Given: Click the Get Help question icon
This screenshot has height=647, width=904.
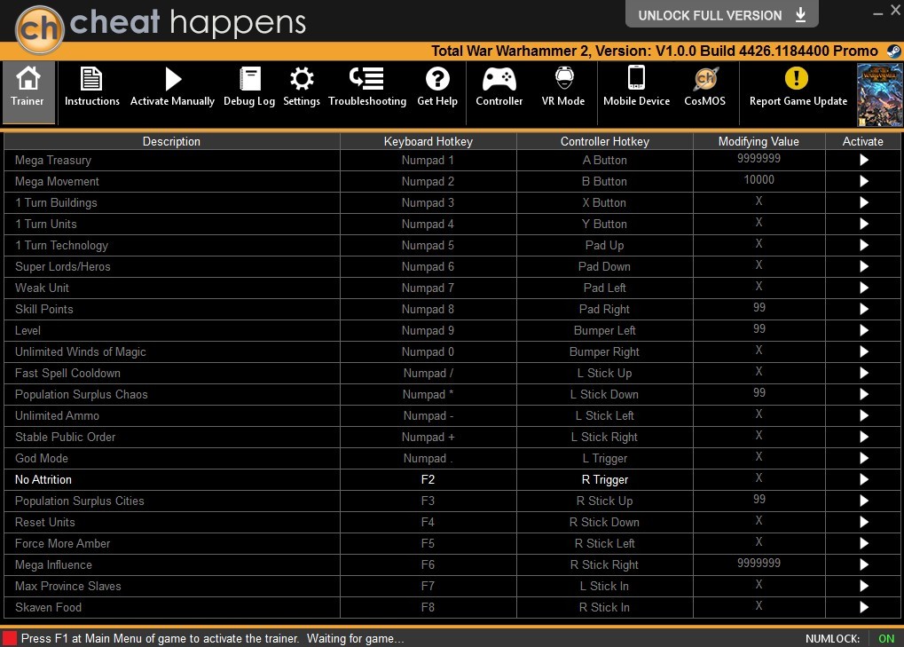Looking at the screenshot, I should tap(437, 78).
